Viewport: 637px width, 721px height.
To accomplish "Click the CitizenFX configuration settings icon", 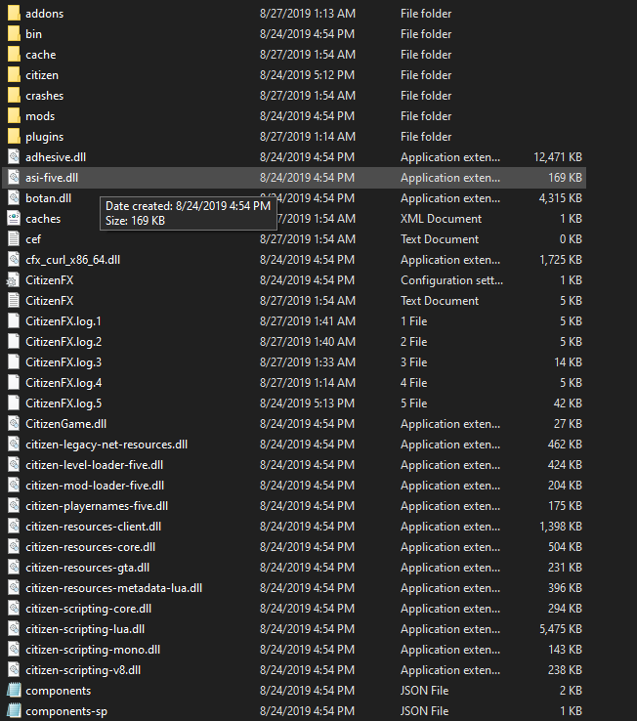I will point(14,280).
